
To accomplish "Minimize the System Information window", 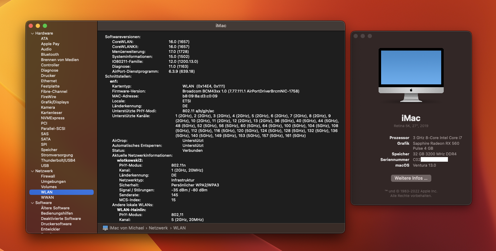I will (x=38, y=26).
